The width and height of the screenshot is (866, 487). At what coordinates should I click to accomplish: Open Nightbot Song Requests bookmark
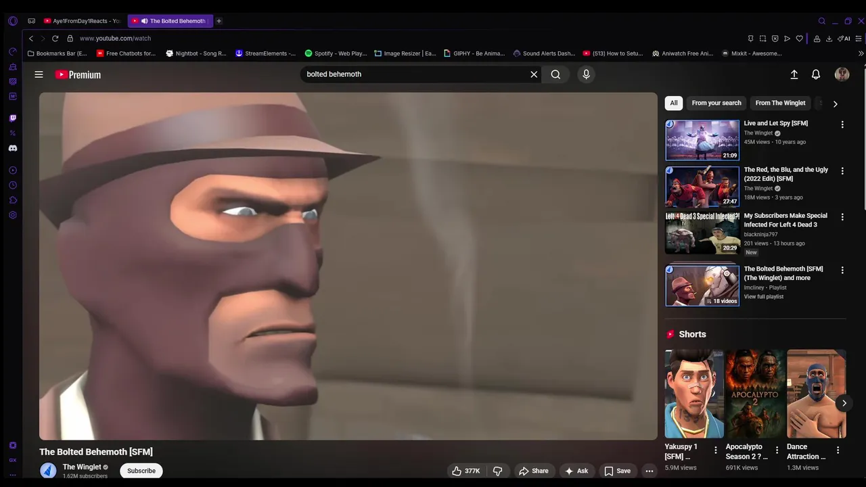pyautogui.click(x=196, y=53)
